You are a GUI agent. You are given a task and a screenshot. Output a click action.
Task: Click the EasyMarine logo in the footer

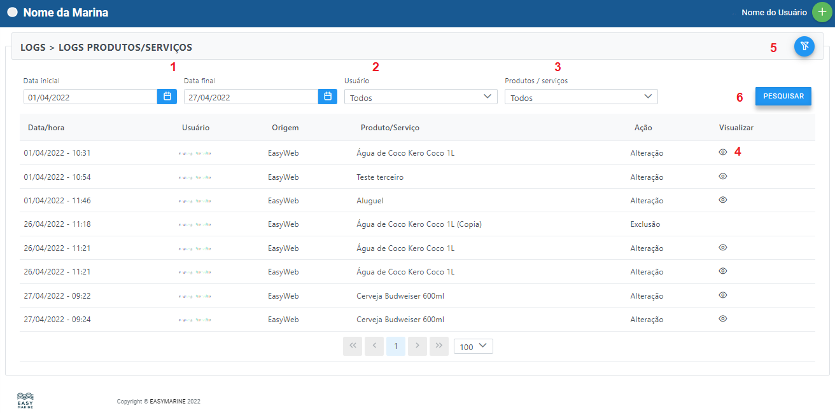[x=25, y=400]
